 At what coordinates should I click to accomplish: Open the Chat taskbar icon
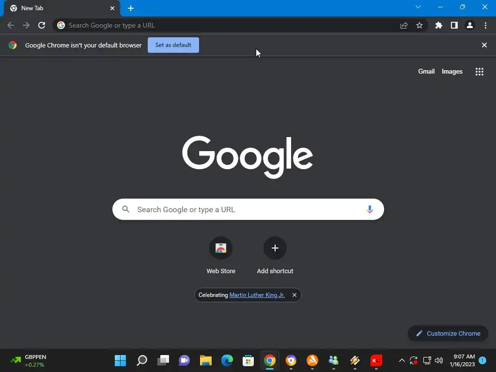click(185, 360)
